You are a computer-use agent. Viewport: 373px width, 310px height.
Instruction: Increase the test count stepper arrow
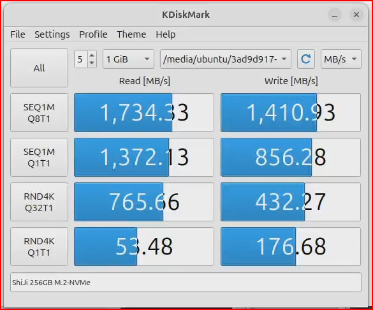92,55
